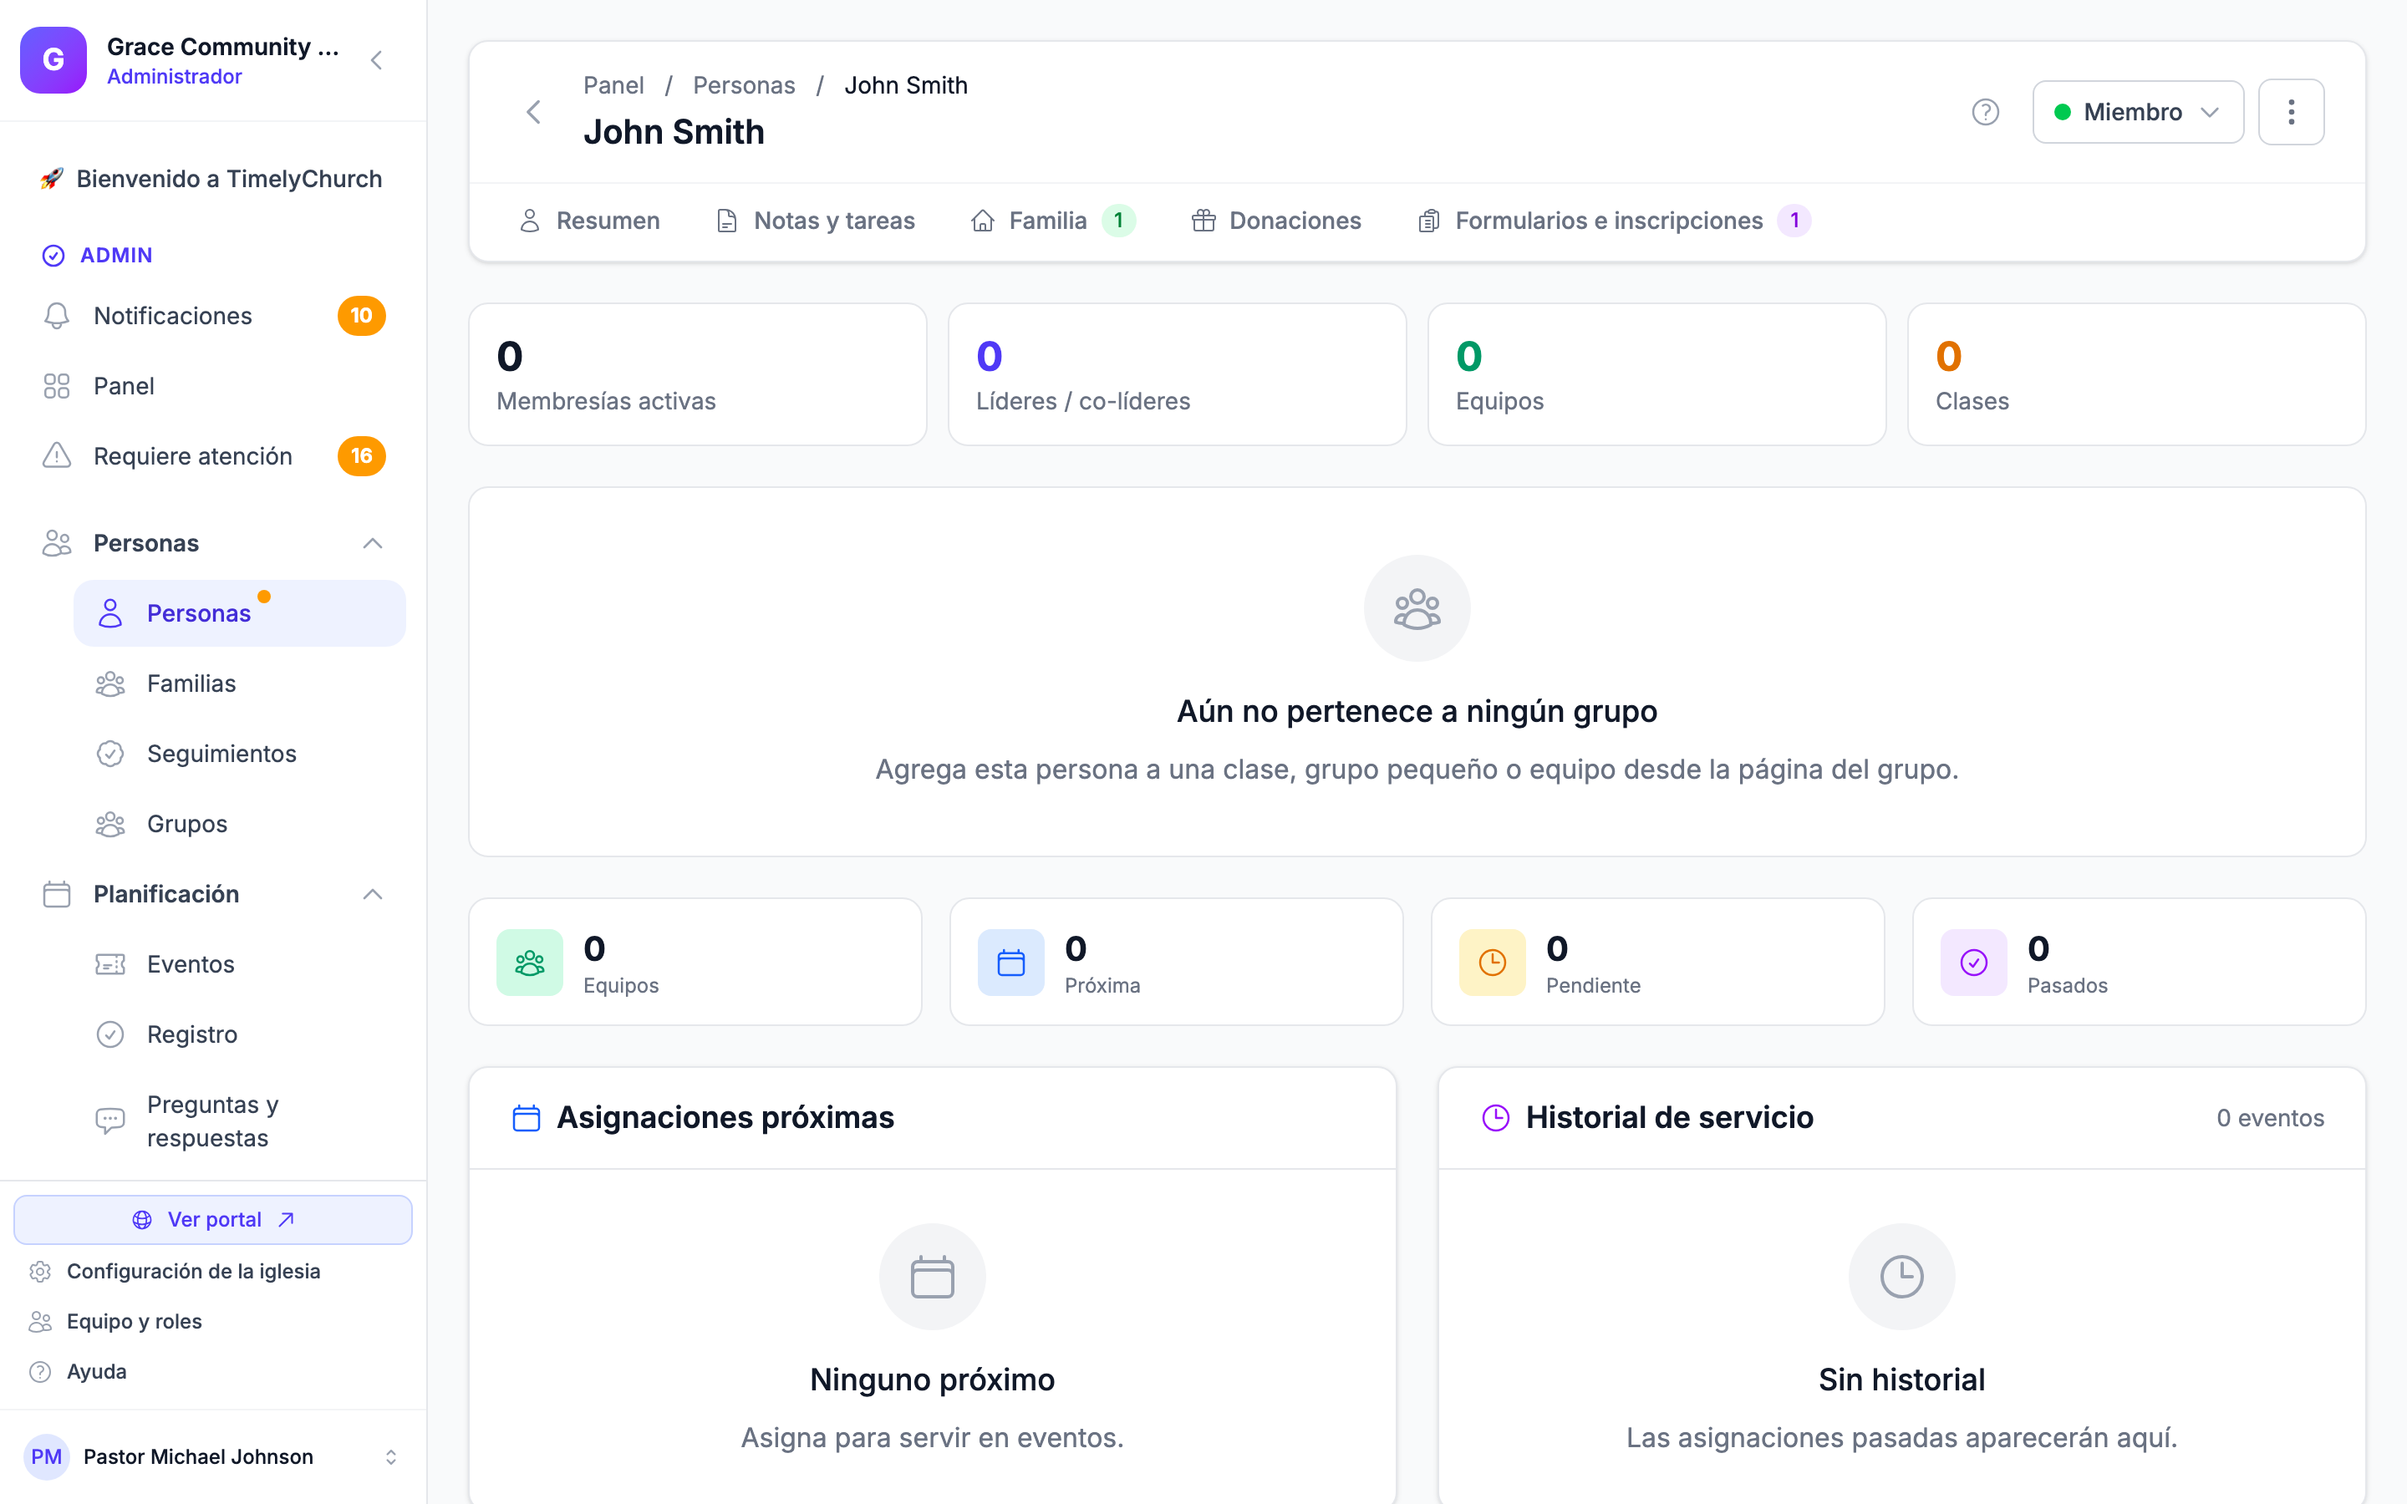
Task: Switch to the Resumen tab
Action: point(590,221)
